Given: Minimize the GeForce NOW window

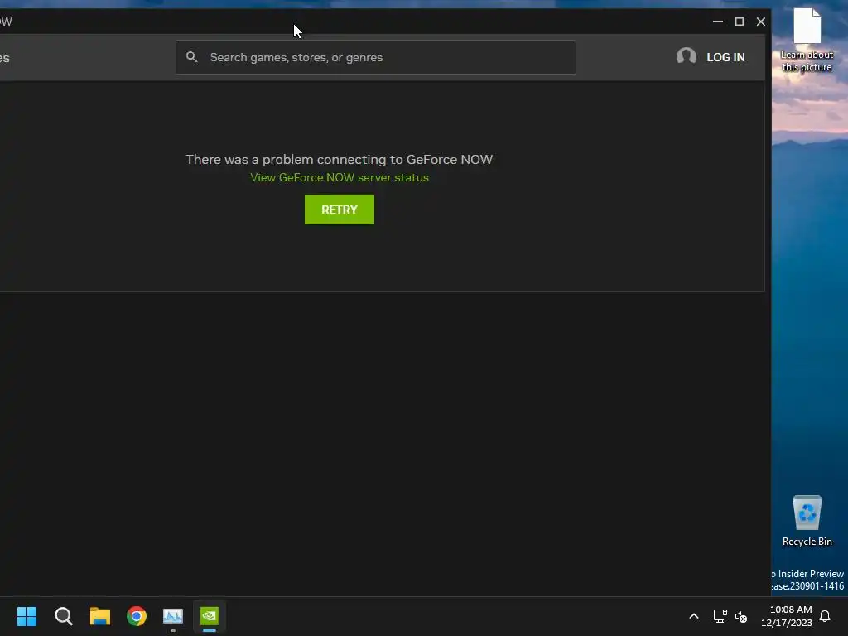Looking at the screenshot, I should [718, 22].
